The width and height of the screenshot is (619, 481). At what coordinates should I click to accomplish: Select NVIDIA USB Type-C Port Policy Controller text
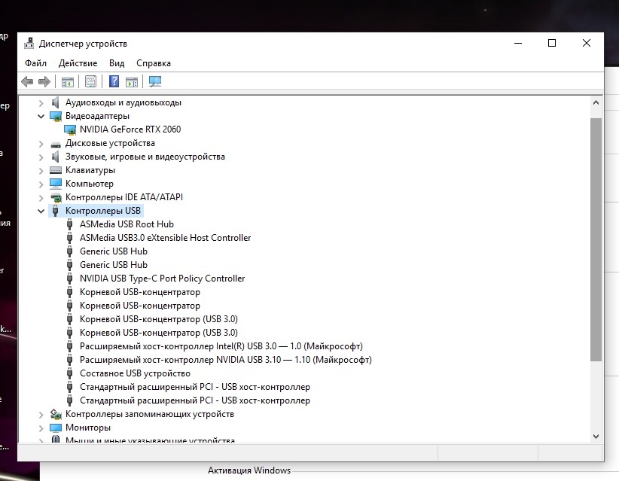tap(162, 279)
